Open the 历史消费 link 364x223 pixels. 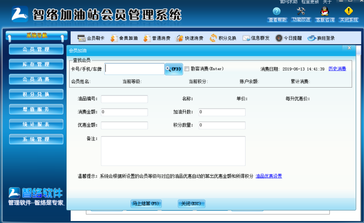pyautogui.click(x=337, y=69)
